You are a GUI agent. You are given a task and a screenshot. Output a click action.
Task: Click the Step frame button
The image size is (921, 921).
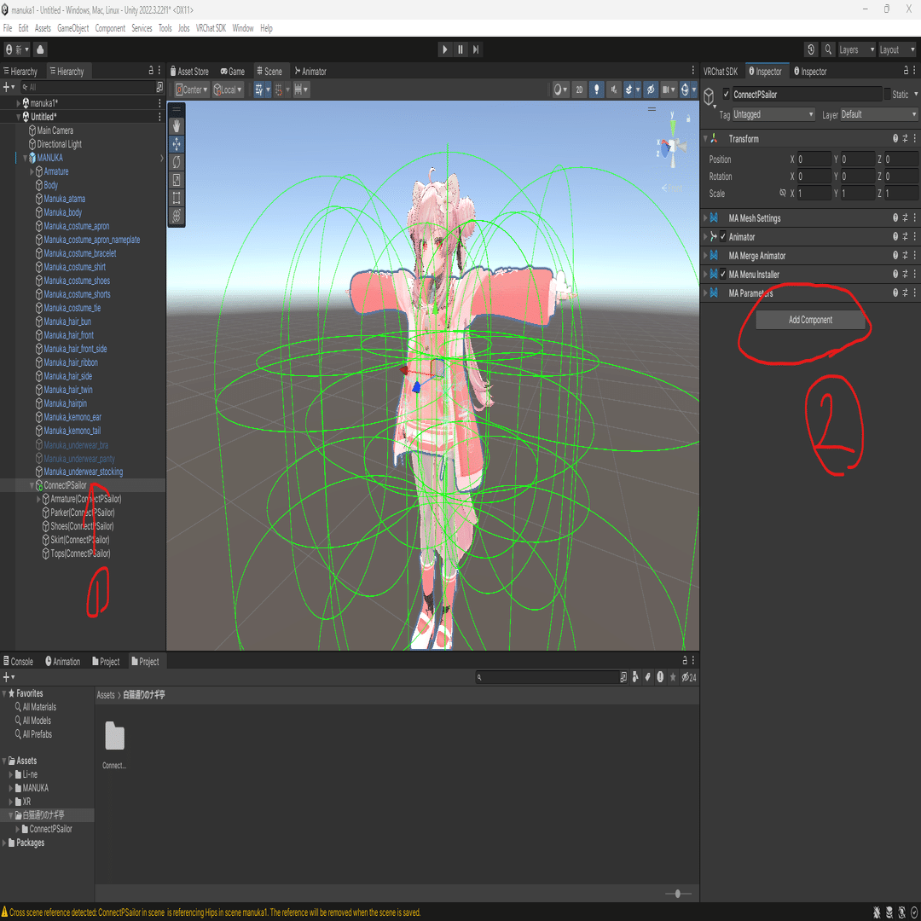click(476, 49)
